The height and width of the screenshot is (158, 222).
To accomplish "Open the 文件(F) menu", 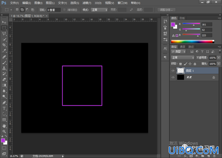I will tap(14, 3).
